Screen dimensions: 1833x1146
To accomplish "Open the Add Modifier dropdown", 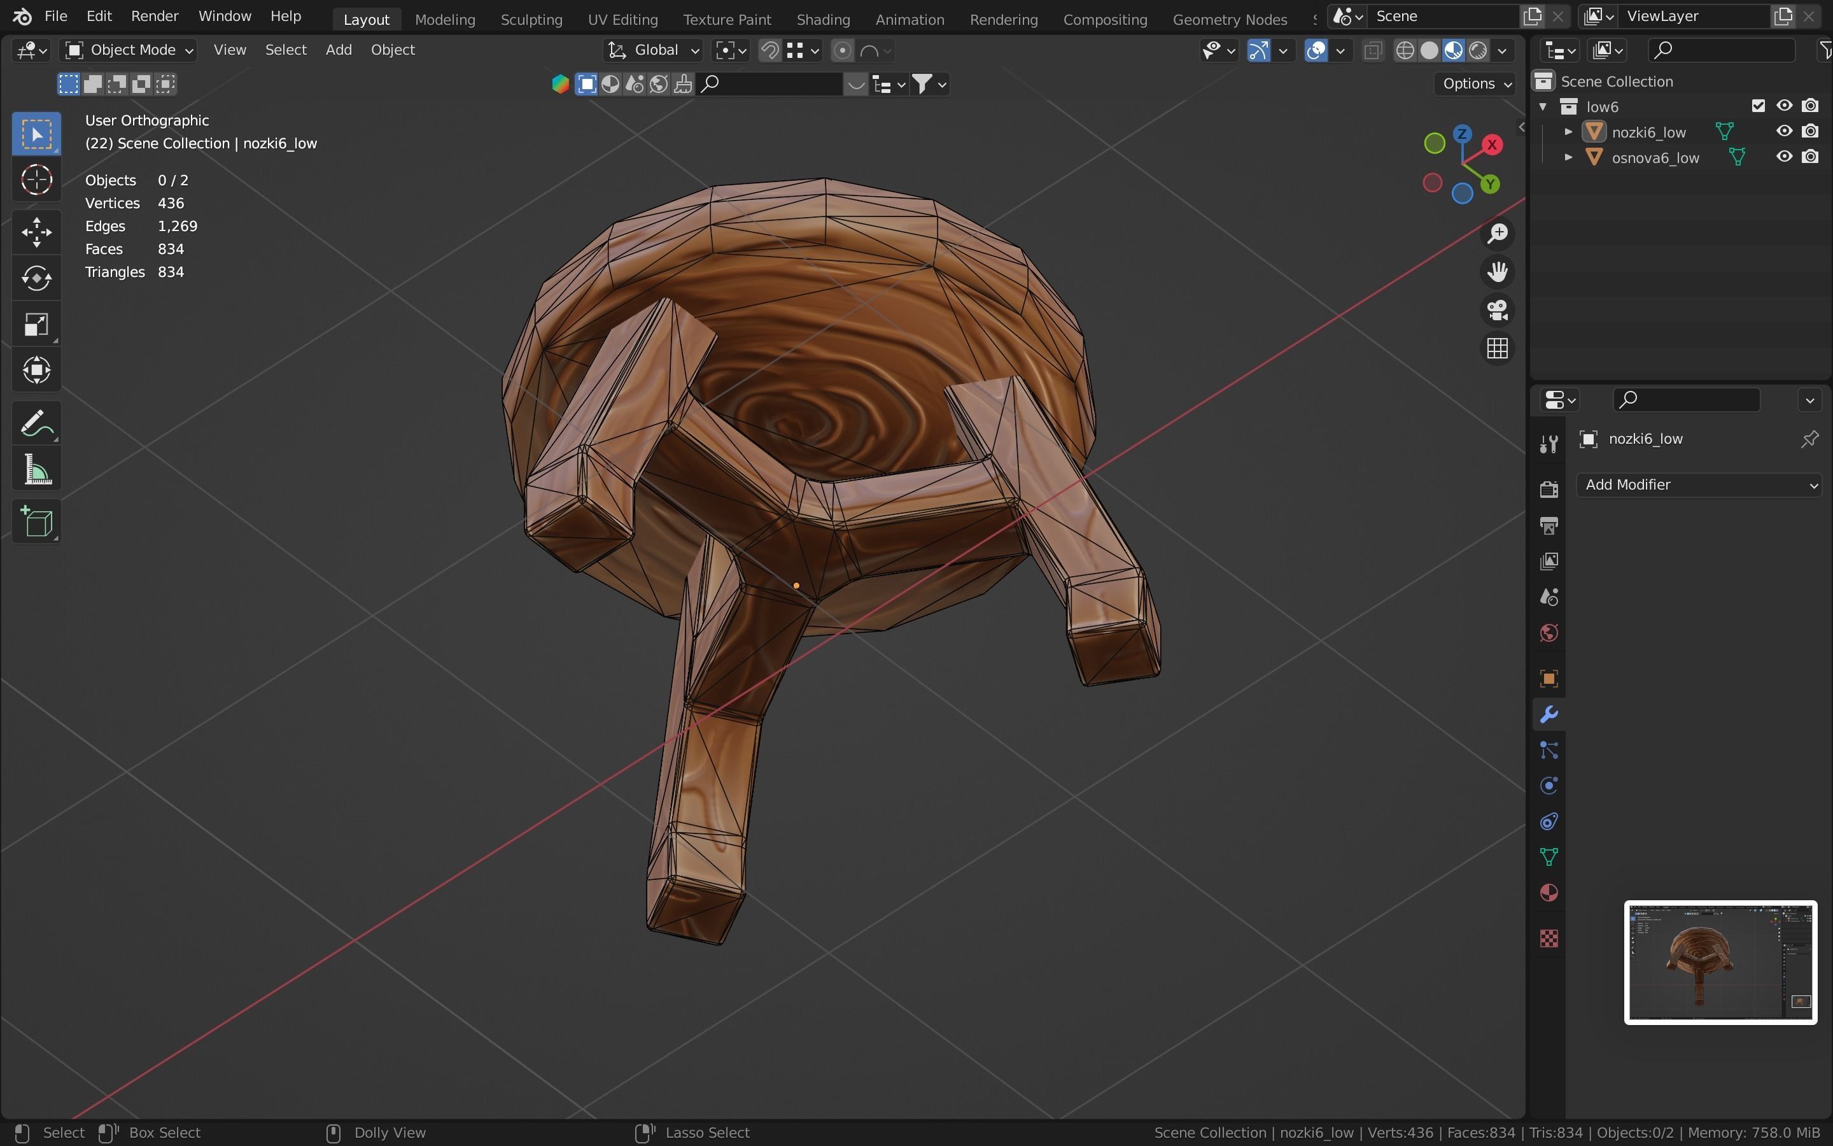I will (x=1699, y=485).
